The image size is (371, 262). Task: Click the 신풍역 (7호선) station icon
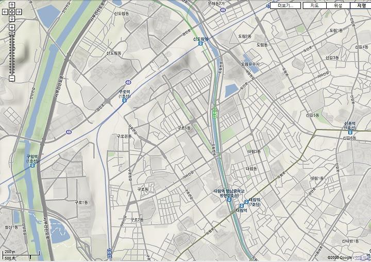coord(350,132)
